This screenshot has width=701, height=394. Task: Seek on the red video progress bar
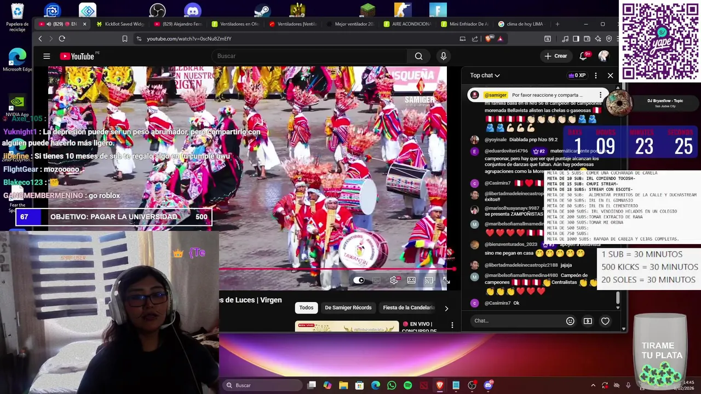click(337, 269)
